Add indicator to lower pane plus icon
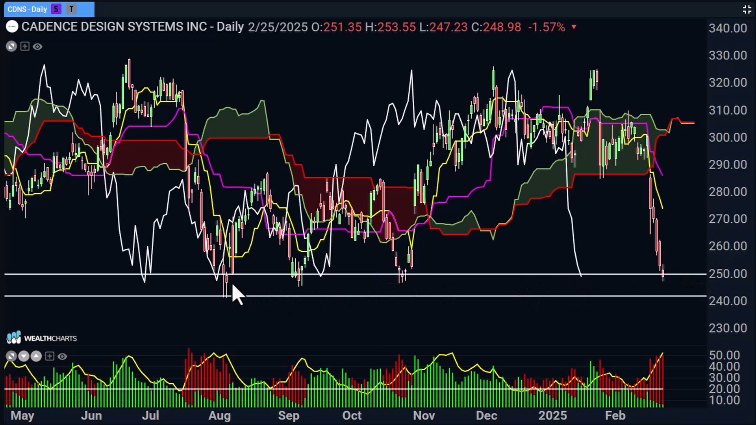This screenshot has width=756, height=425. pyautogui.click(x=50, y=357)
